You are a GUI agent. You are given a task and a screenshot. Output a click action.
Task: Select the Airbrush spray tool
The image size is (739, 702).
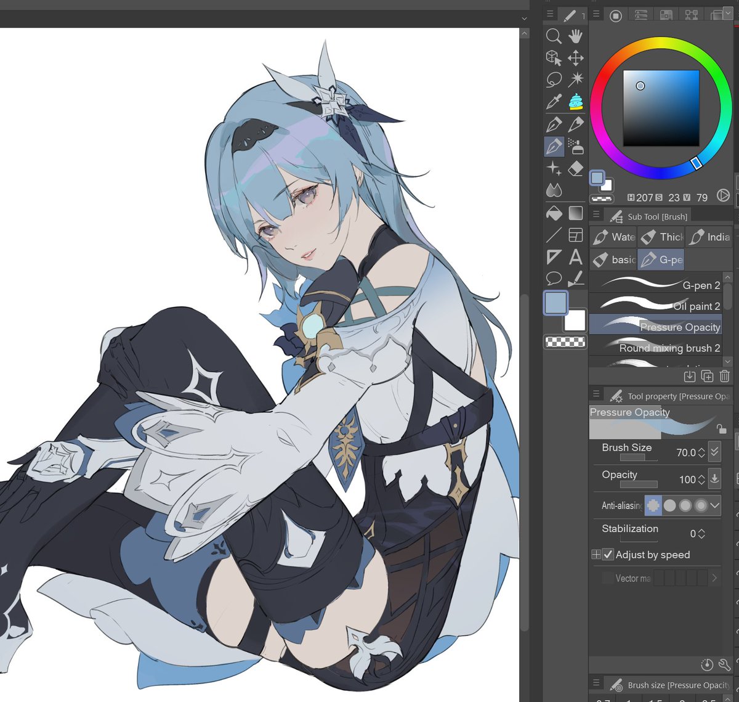[576, 147]
